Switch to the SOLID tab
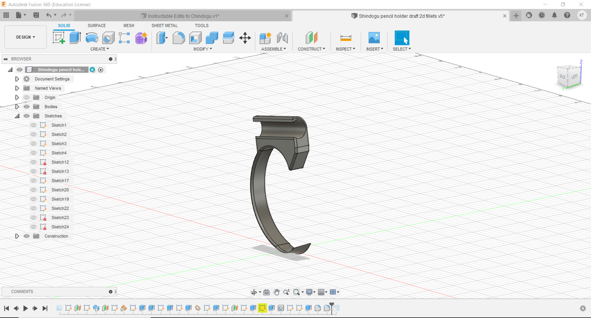The height and width of the screenshot is (318, 591). pos(64,26)
